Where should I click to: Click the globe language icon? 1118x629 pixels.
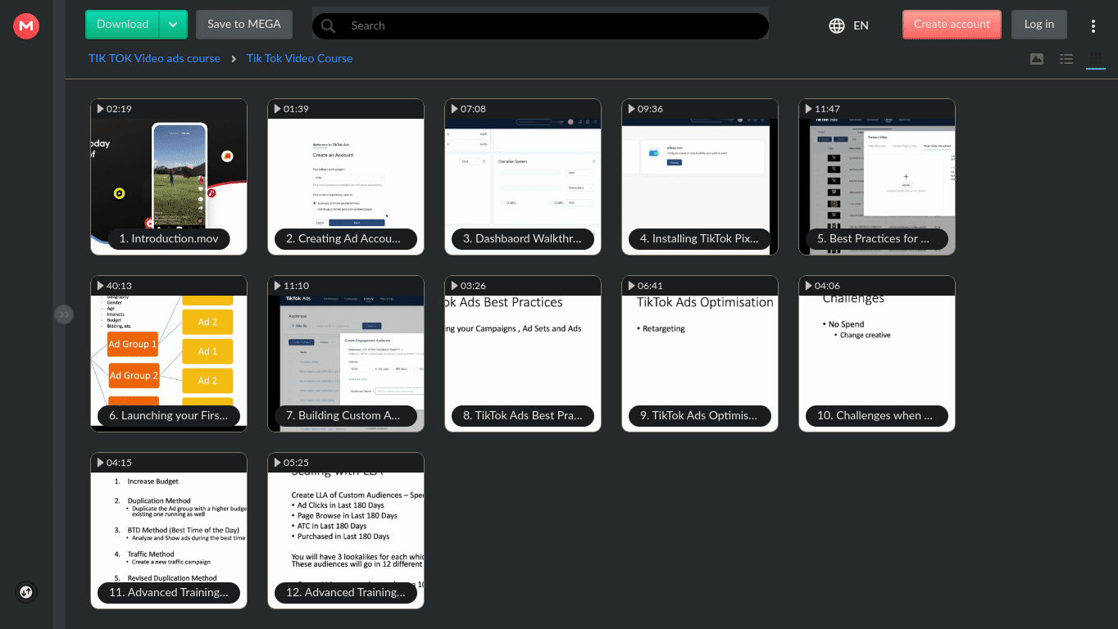[837, 25]
